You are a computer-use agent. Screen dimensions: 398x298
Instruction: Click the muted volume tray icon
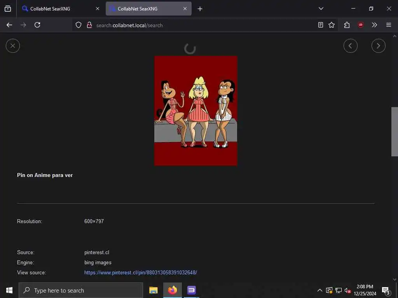(x=347, y=290)
